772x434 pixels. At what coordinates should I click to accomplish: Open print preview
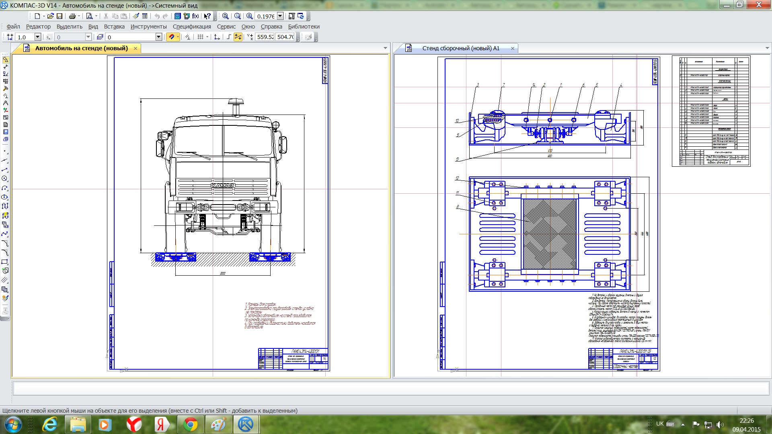coord(89,16)
